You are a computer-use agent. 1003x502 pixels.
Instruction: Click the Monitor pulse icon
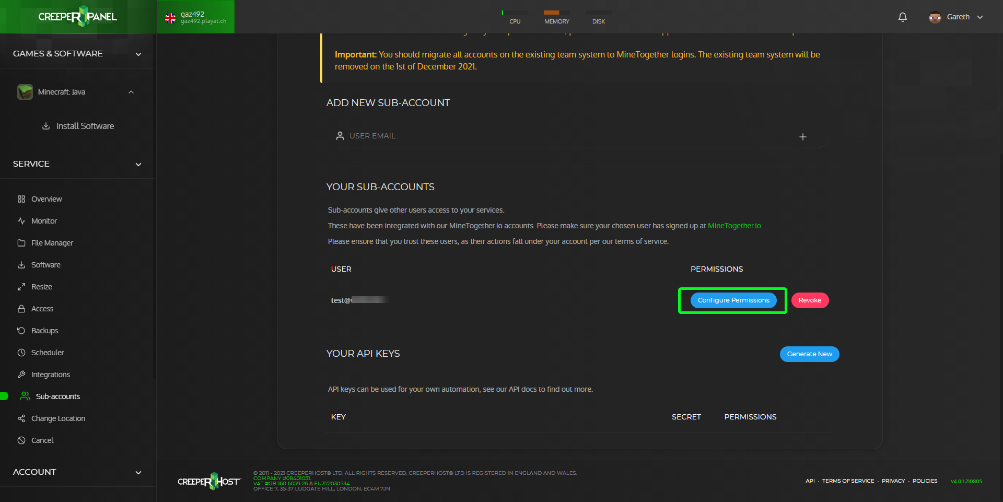click(x=21, y=221)
